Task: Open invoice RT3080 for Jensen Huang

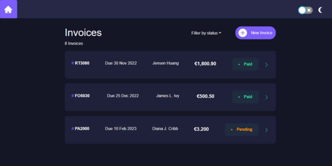Action: coord(170,65)
